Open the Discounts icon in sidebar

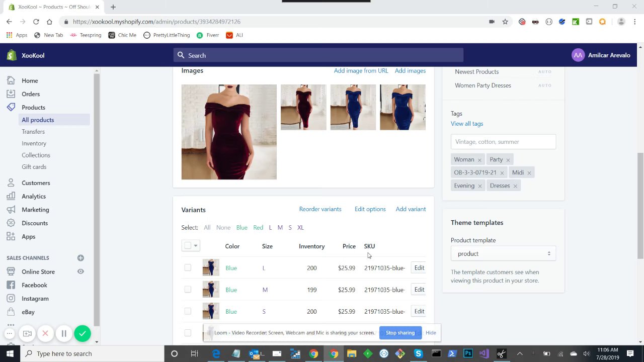[x=11, y=223]
